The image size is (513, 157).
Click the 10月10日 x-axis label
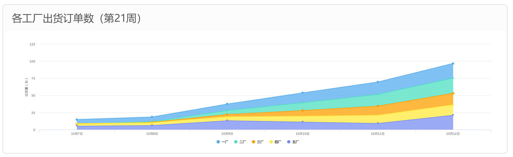click(x=303, y=134)
